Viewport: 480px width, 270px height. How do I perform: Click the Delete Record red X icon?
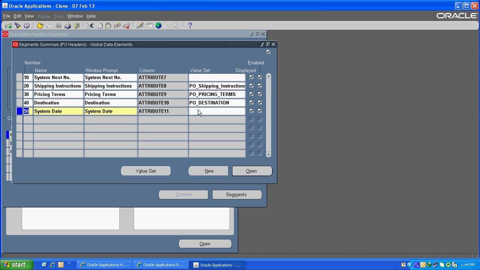coord(127,26)
